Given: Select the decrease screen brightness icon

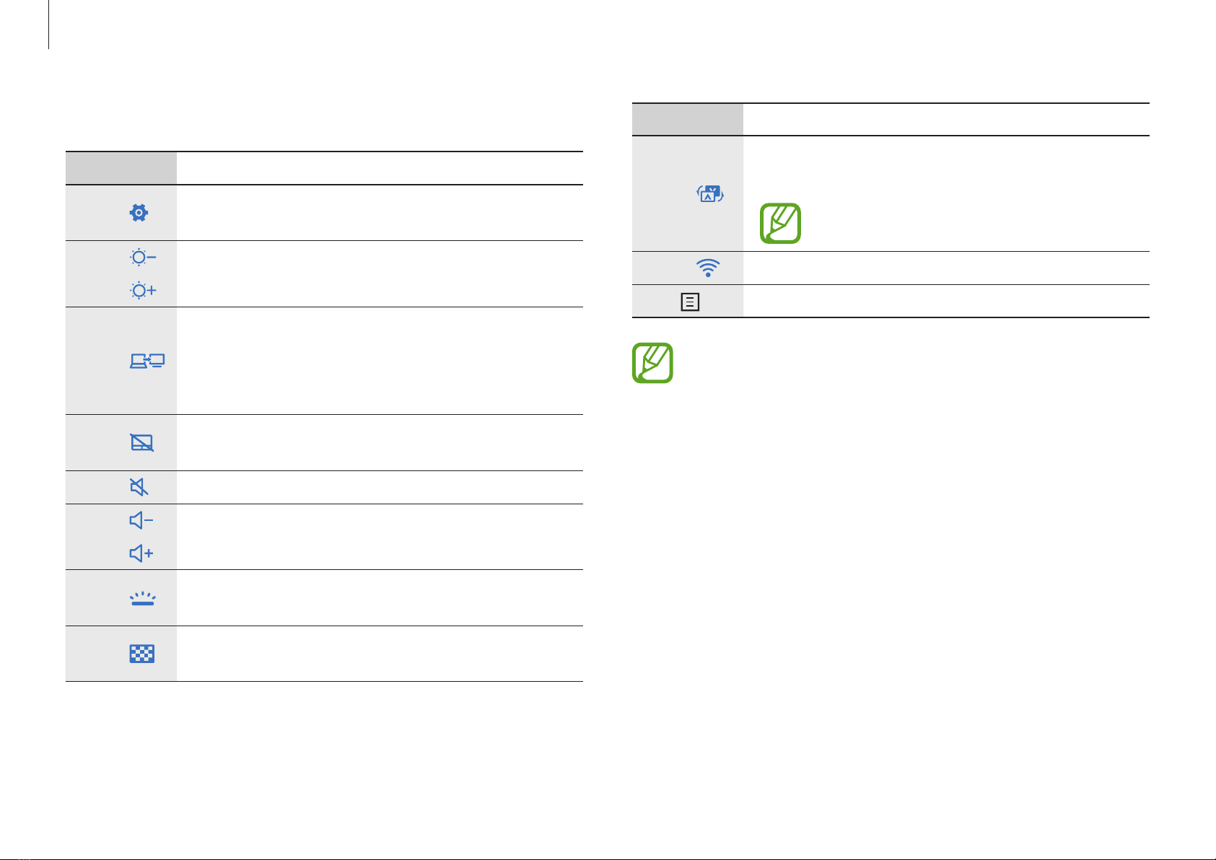Looking at the screenshot, I should click(x=143, y=258).
